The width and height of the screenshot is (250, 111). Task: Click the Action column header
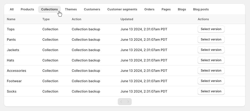76,19
